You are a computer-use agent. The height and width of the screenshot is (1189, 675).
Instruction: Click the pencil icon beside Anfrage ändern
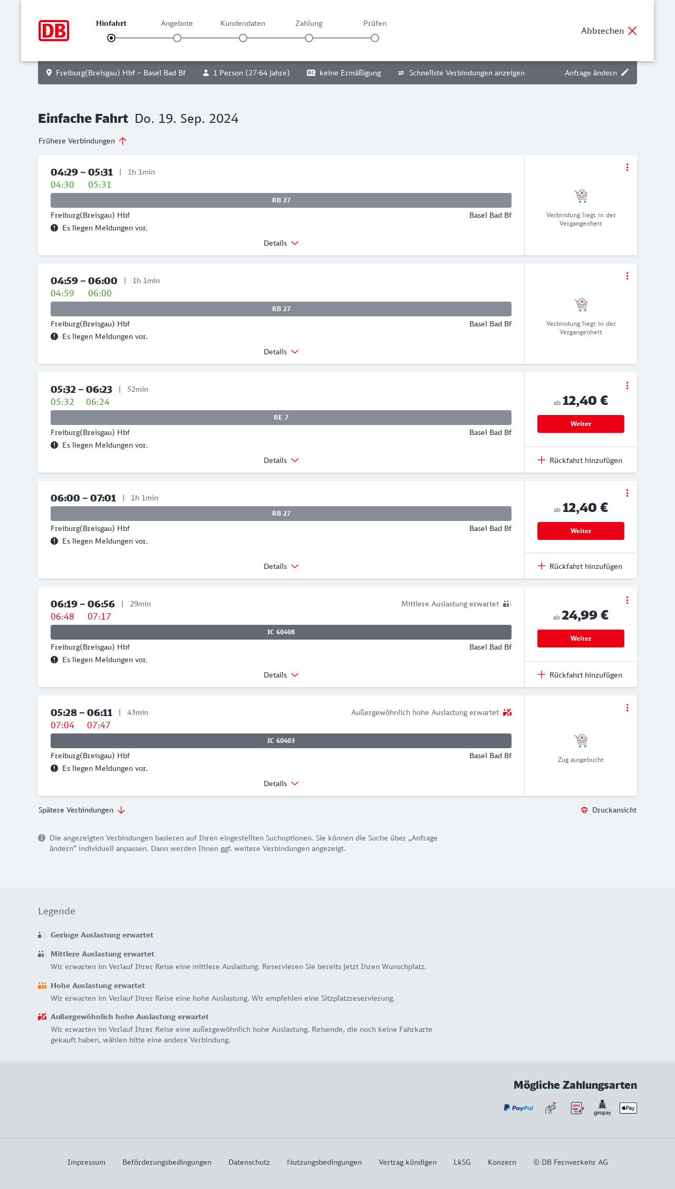[x=625, y=73]
